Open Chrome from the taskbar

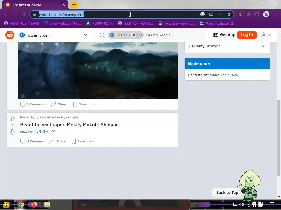point(20,205)
